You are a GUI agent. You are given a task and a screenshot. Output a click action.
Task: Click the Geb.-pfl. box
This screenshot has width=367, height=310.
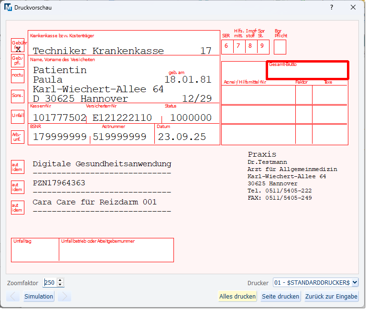pyautogui.click(x=18, y=61)
